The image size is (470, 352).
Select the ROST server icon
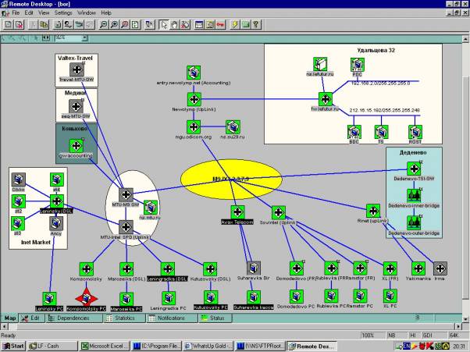click(x=415, y=132)
